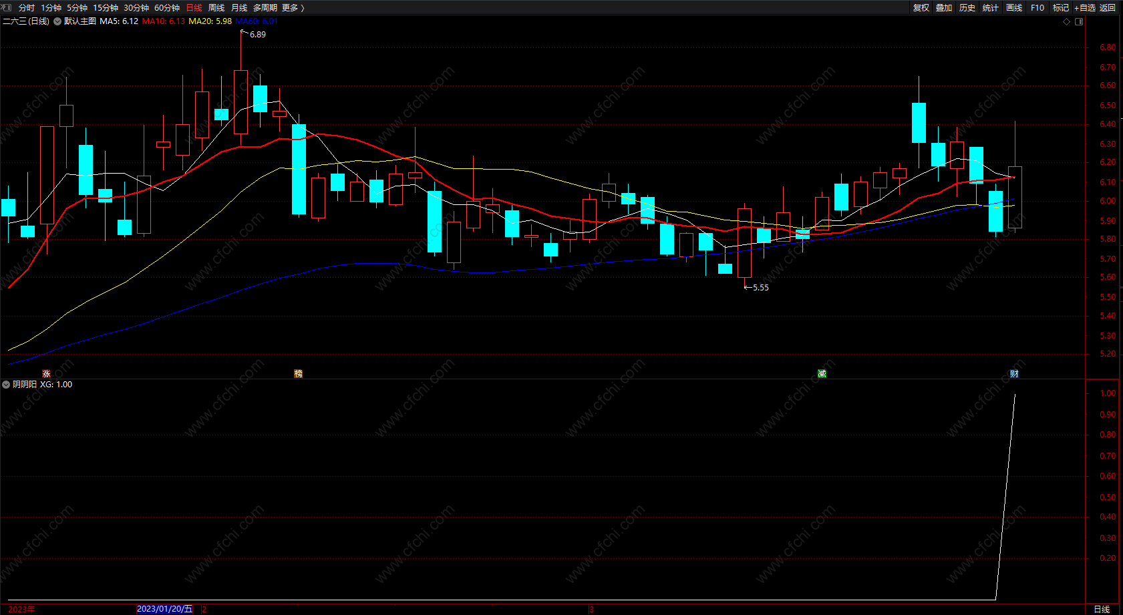This screenshot has height=615, width=1123.
Task: Click the blue MA60: 6.01 label
Action: (257, 21)
